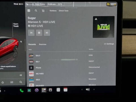Screen dimensions: 136x102
Task: Open favorites star icon
Action: pyautogui.click(x=3, y=82)
